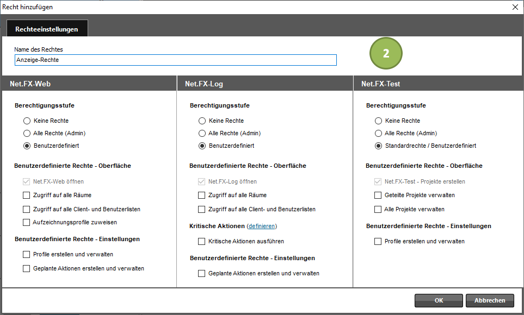Image resolution: width=524 pixels, height=315 pixels.
Task: Click Net.FX-Log 'Benutzerdefinierte Rechte - Einstellungen' heading
Action: 252,258
